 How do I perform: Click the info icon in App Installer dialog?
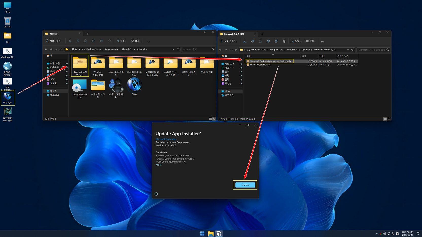pos(156,194)
